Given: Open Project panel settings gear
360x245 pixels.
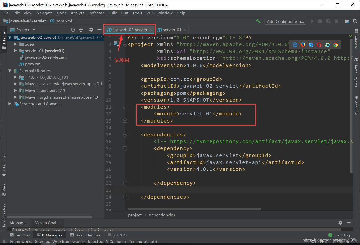Looking at the screenshot, I should tap(91, 30).
